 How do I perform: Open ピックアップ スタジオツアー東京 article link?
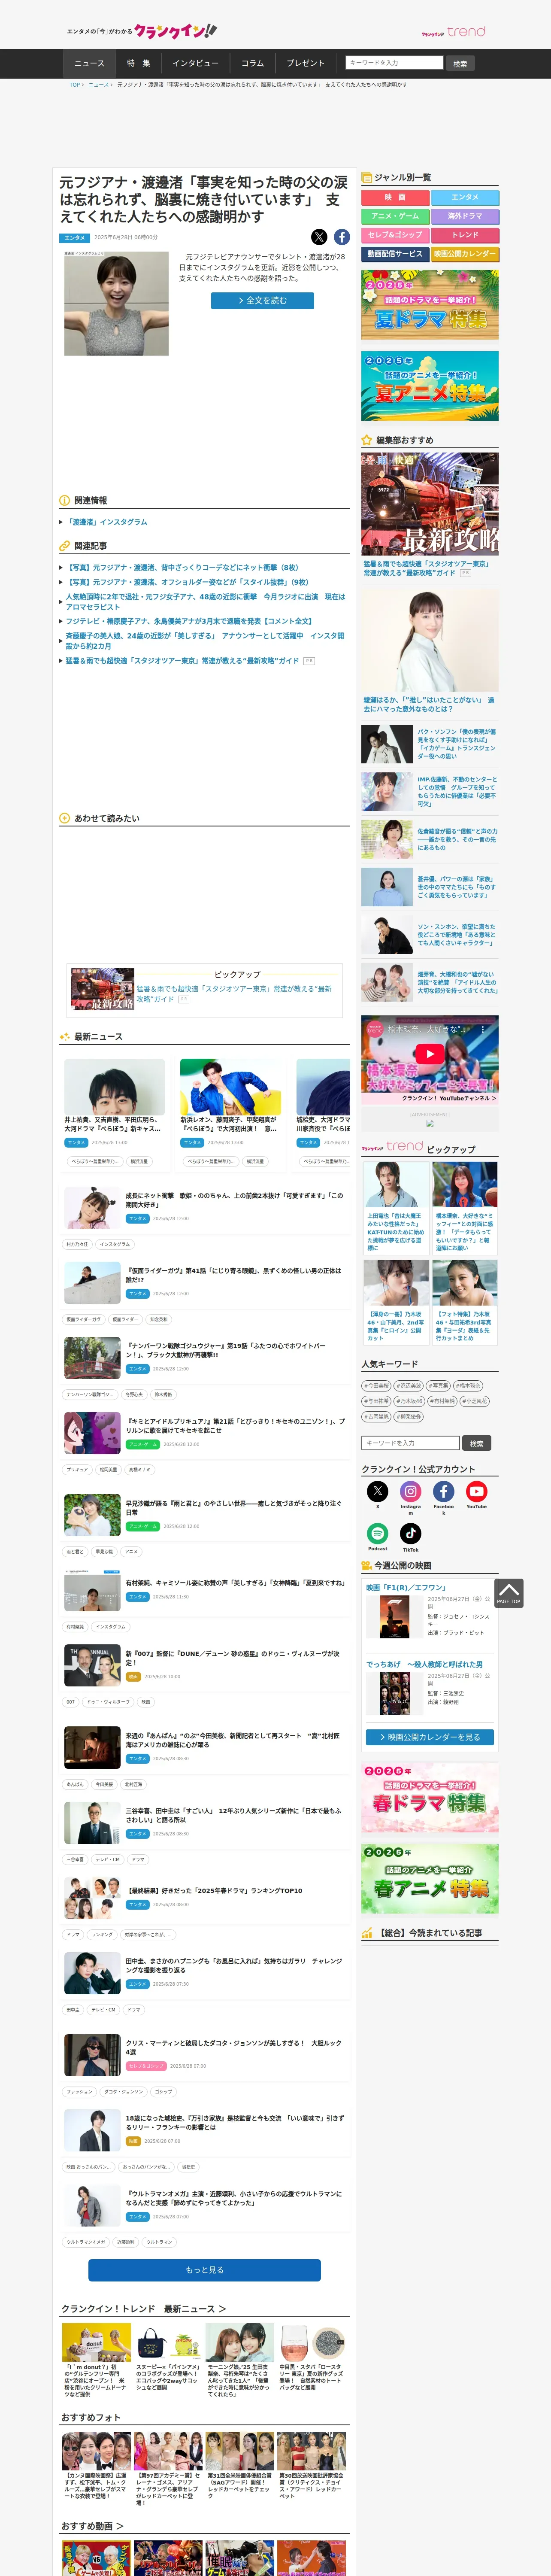pos(233,993)
